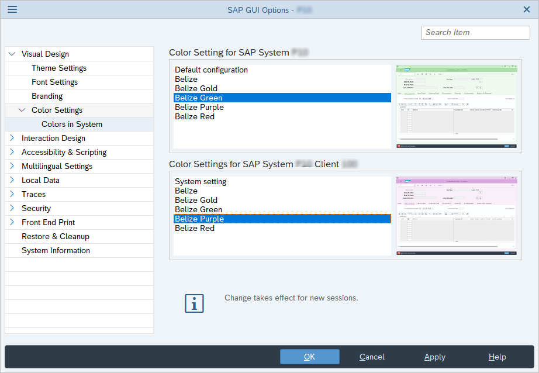This screenshot has height=373, width=539.
Task: Expand the Local Data chevron
Action: pyautogui.click(x=12, y=181)
